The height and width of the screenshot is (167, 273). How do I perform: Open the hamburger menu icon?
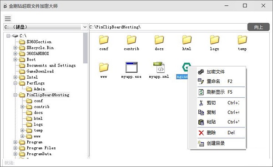point(8,19)
